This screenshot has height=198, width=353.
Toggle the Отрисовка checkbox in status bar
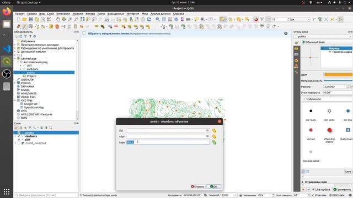point(313,195)
